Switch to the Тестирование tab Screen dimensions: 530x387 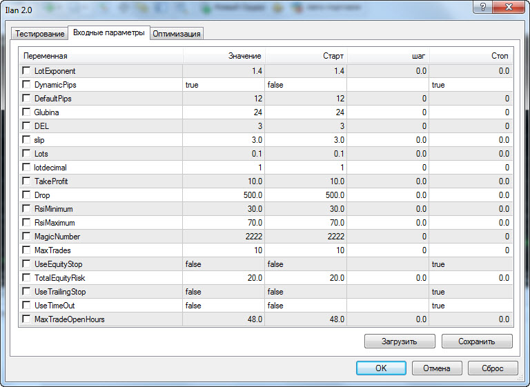[40, 34]
